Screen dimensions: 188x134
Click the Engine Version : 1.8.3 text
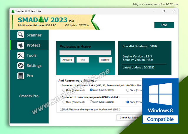pyautogui.click(x=137, y=56)
